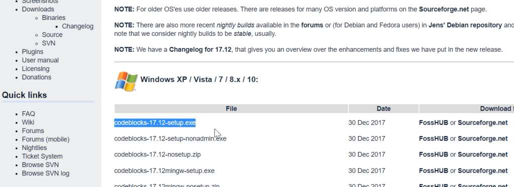Visit the Licensing page
This screenshot has width=514, height=187.
click(x=36, y=68)
